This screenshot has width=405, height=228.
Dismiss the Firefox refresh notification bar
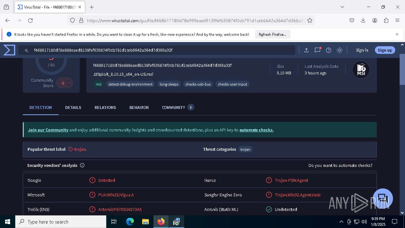click(x=397, y=34)
